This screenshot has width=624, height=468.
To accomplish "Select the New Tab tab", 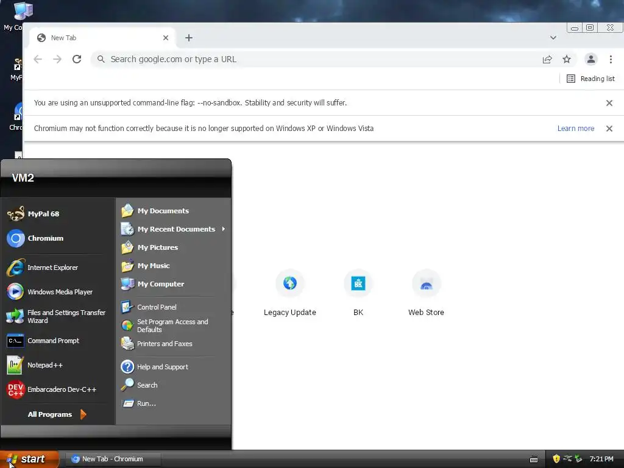I will click(102, 38).
